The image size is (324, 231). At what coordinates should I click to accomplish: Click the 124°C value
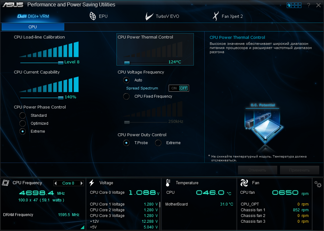coord(175,62)
